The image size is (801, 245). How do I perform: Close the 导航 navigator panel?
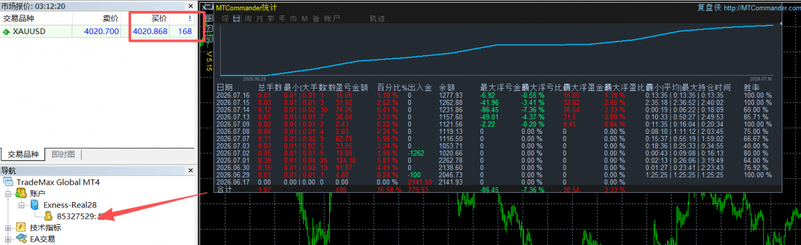tap(190, 170)
